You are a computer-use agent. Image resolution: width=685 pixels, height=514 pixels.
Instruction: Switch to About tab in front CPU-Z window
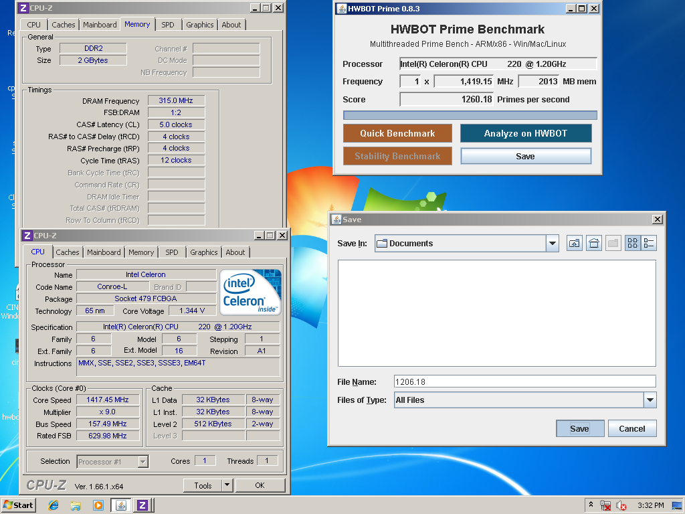[x=235, y=252]
